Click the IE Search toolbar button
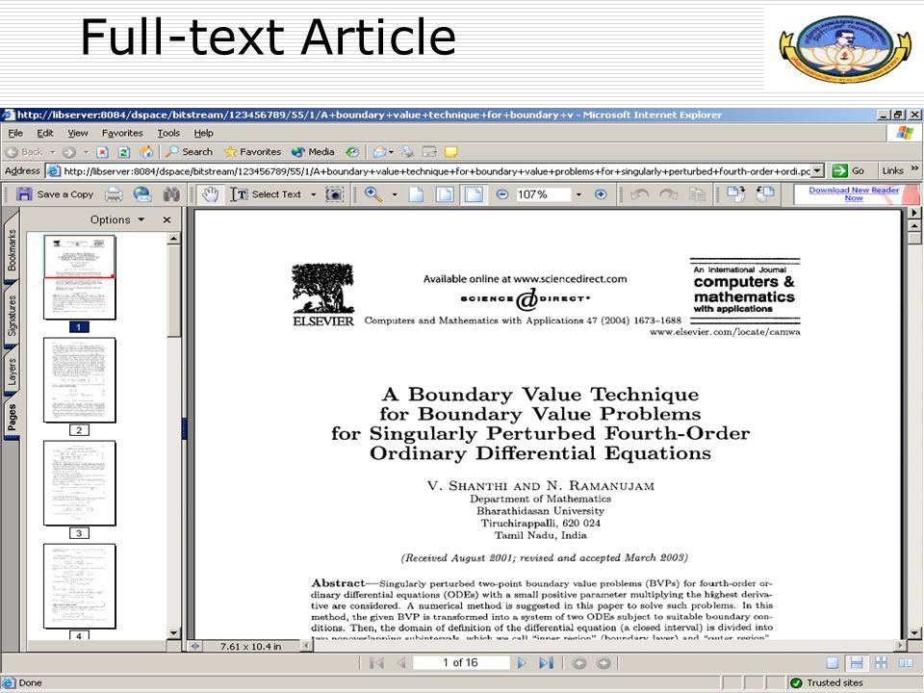Image resolution: width=924 pixels, height=693 pixels. click(x=190, y=152)
